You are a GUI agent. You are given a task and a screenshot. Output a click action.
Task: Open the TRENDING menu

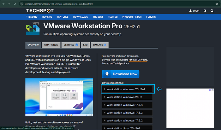tap(32, 17)
